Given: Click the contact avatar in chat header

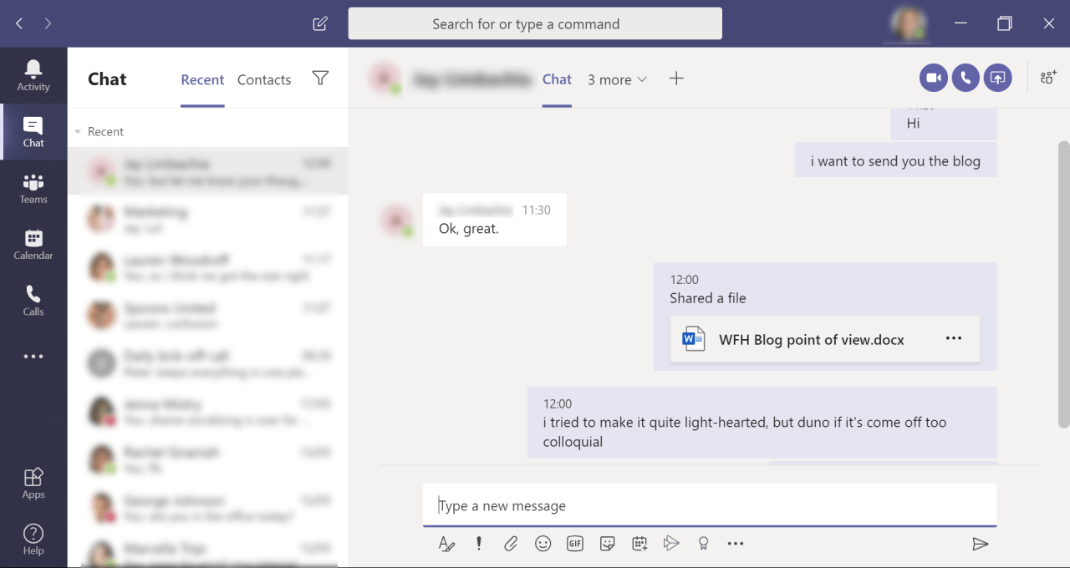Looking at the screenshot, I should tap(385, 79).
